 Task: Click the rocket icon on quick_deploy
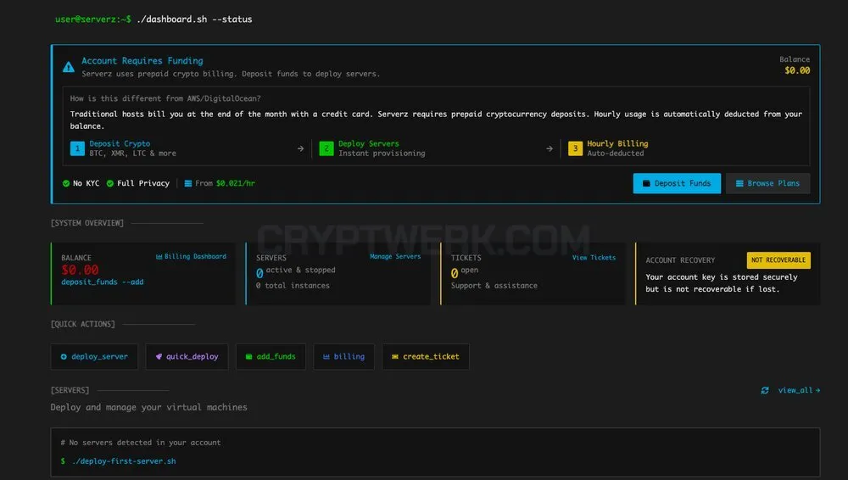click(159, 357)
